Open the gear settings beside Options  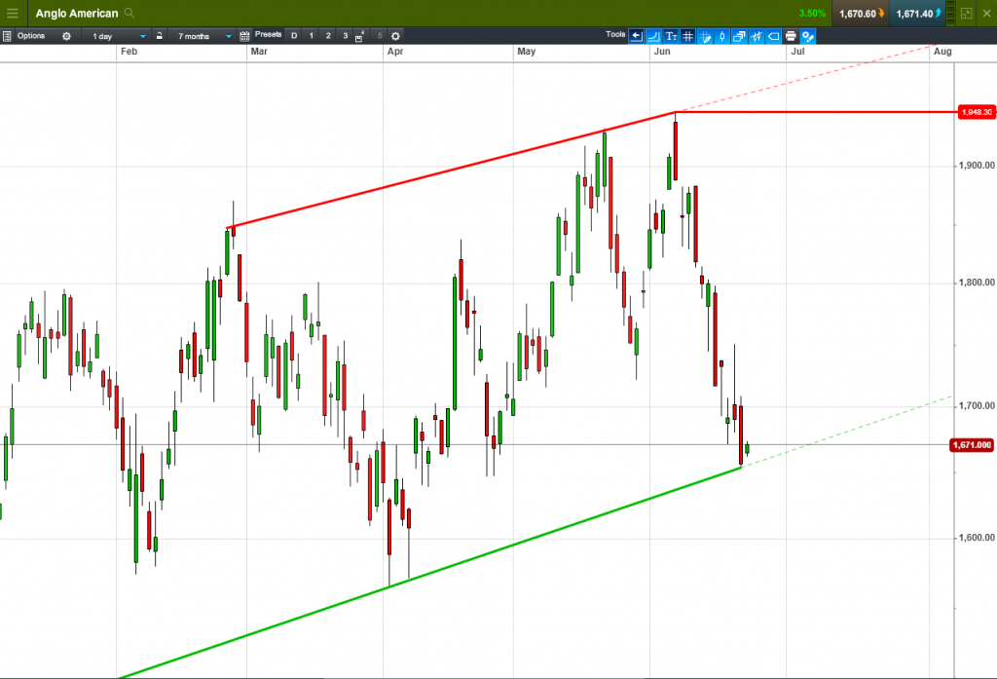[67, 36]
